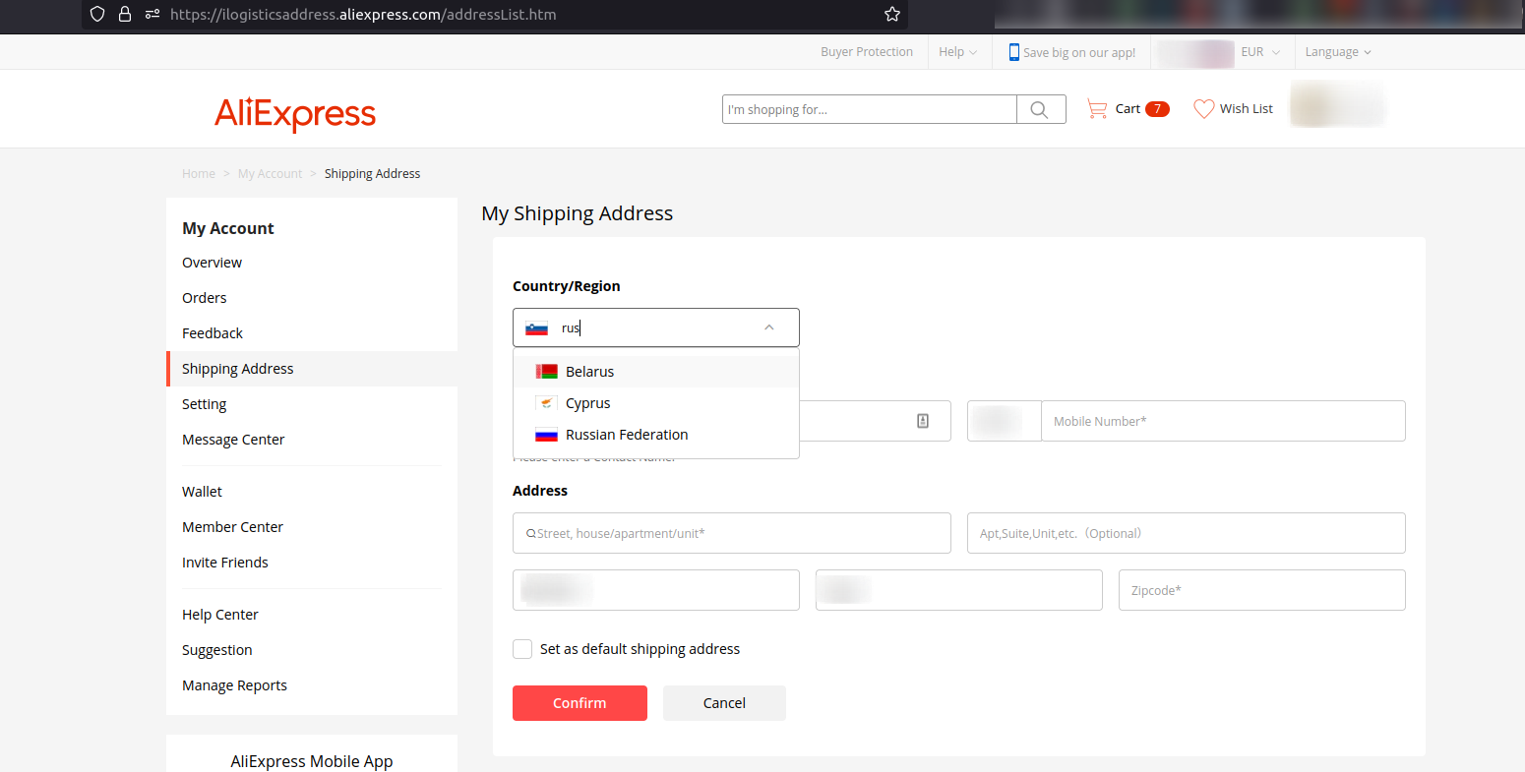Open the EUR currency dropdown
This screenshot has width=1525, height=772.
click(x=1260, y=52)
